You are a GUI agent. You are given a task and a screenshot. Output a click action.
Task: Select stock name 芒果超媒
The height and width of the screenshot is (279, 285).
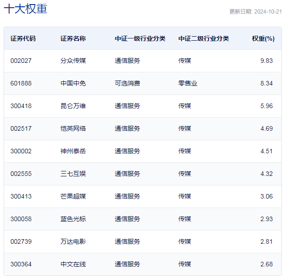(x=73, y=196)
